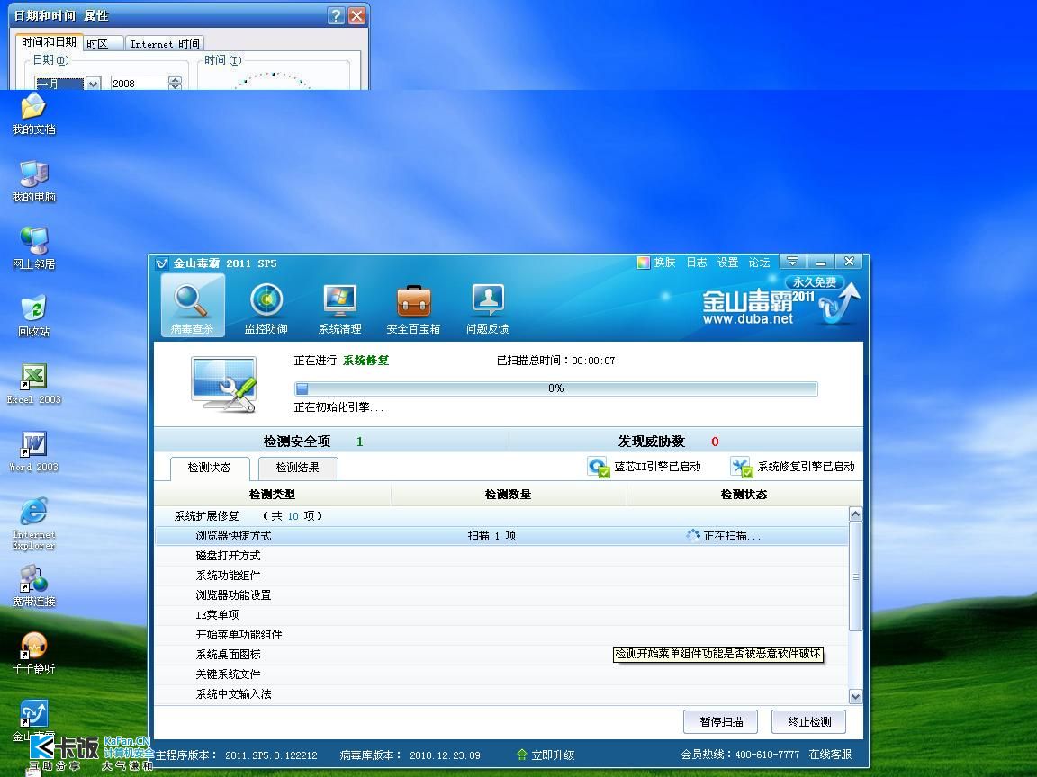Switch to the 检测状态 tab
Viewport: 1037px width, 777px height.
[x=210, y=468]
